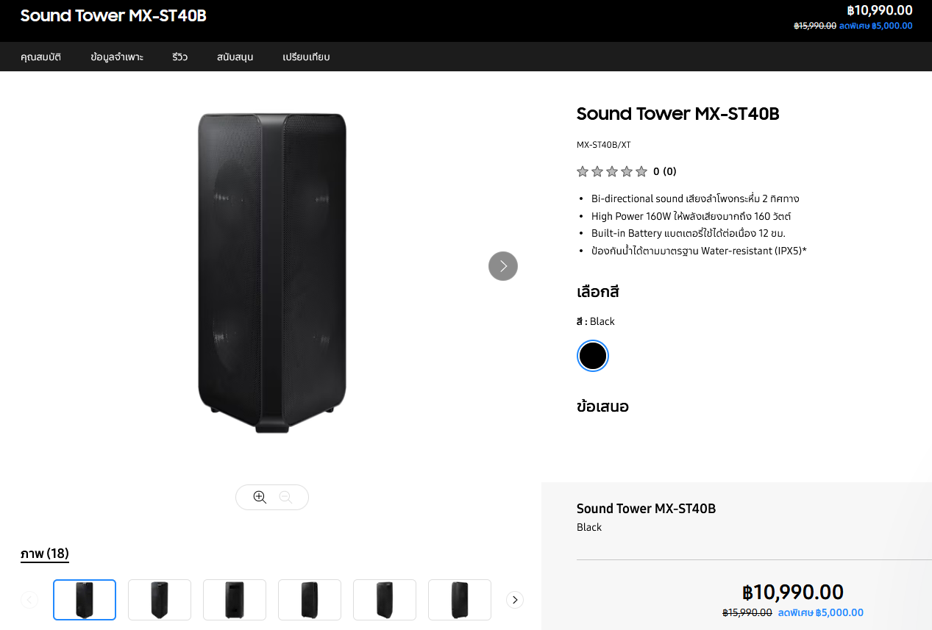Click the star rating icons
This screenshot has height=630, width=932.
click(x=612, y=171)
